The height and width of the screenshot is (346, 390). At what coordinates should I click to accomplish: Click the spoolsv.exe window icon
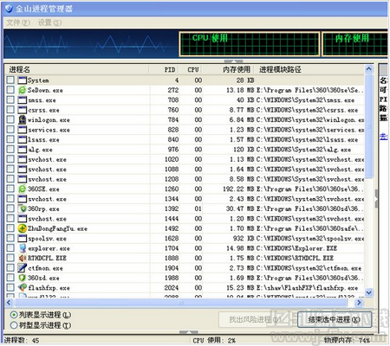coord(23,238)
